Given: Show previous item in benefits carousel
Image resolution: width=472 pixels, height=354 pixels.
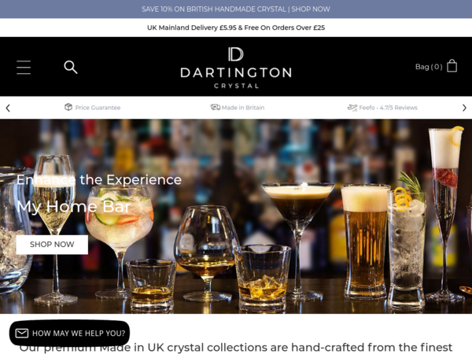Looking at the screenshot, I should coord(8,108).
